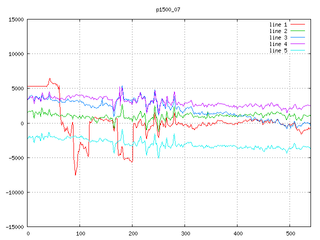The image size is (320, 240).
Task: Click the color sample beside line 4
Action: 297,44
